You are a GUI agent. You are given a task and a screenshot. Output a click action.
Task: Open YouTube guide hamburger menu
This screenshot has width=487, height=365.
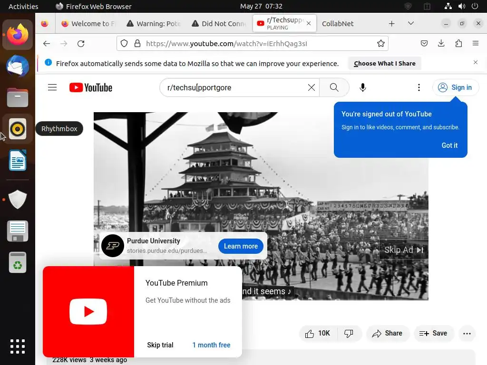pos(52,87)
